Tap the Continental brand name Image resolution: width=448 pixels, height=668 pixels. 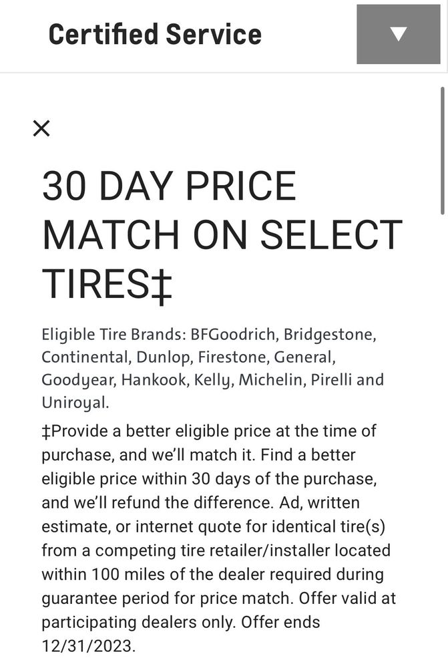click(81, 357)
